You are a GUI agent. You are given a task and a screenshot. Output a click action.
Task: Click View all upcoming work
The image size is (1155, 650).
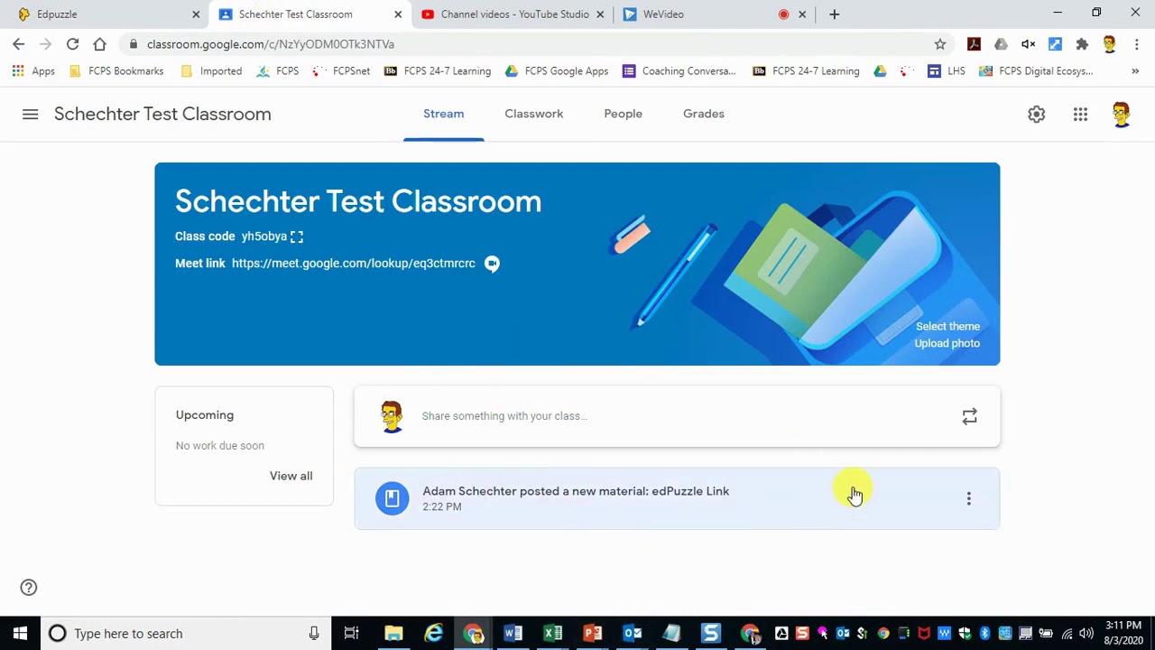pos(291,476)
